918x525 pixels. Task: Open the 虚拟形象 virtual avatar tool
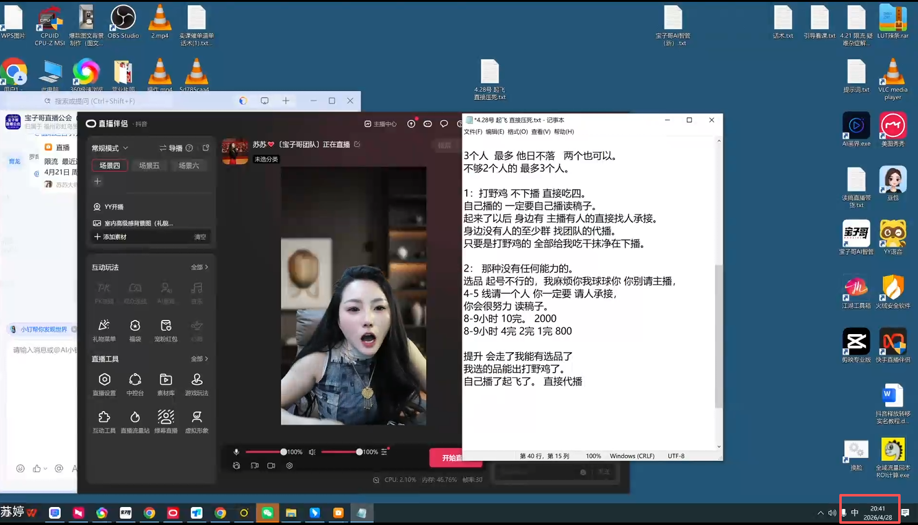tap(196, 421)
